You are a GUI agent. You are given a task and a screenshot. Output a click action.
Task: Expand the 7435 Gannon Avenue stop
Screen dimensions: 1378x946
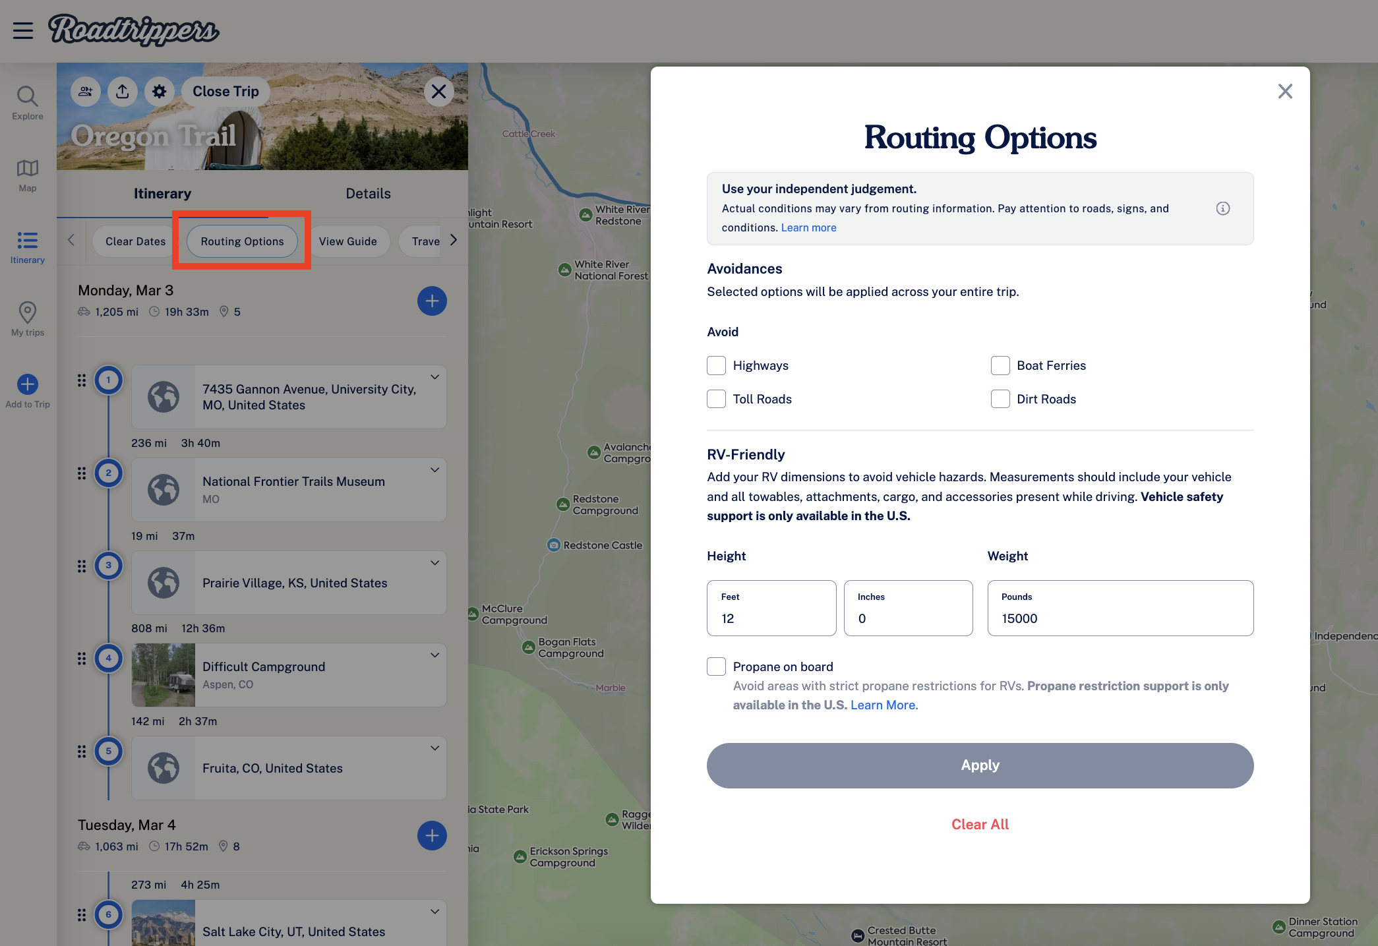tap(434, 377)
